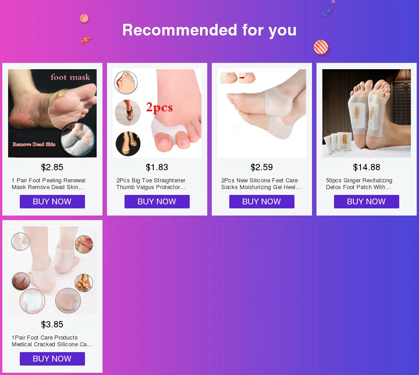Image resolution: width=419 pixels, height=375 pixels.
Task: Buy the $2.85 foot peeling mask
Action: pos(52,202)
